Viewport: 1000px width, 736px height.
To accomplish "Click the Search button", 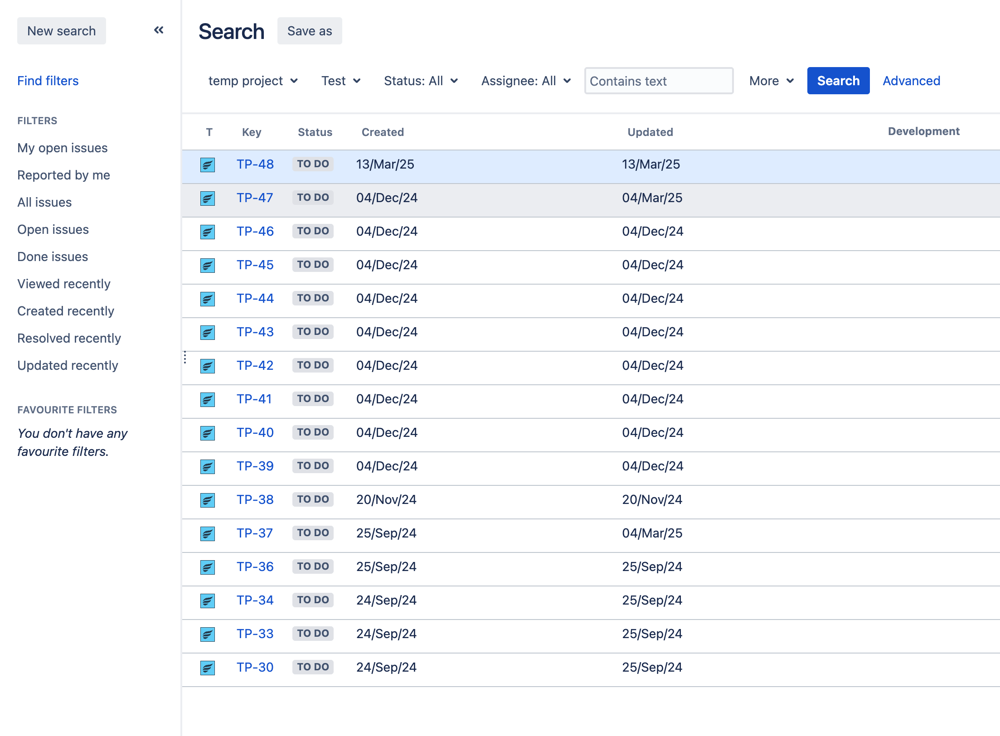I will click(x=838, y=81).
